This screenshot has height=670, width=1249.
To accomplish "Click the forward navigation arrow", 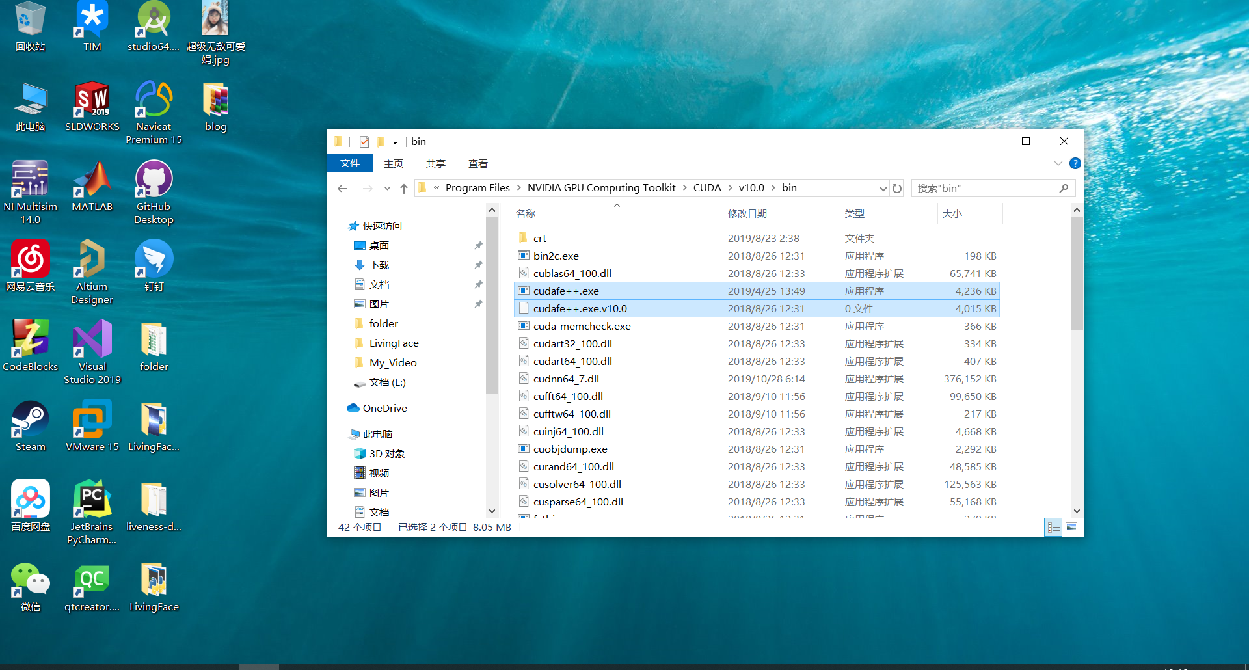I will [x=368, y=188].
